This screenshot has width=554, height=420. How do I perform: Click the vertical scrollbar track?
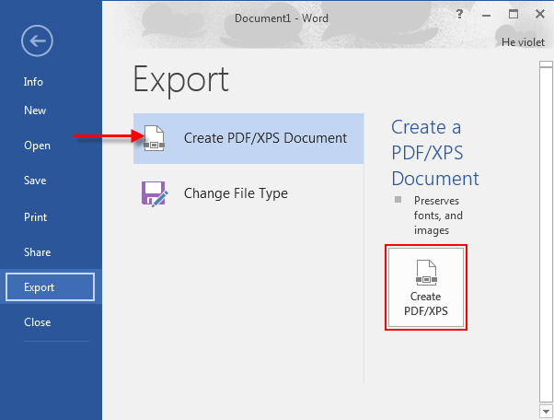(547, 233)
